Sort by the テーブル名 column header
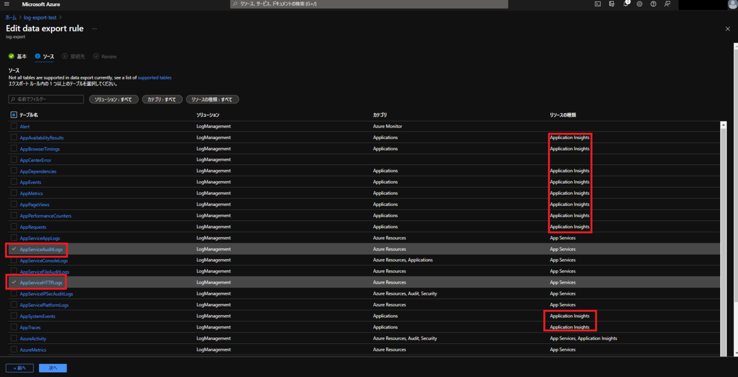 point(29,115)
